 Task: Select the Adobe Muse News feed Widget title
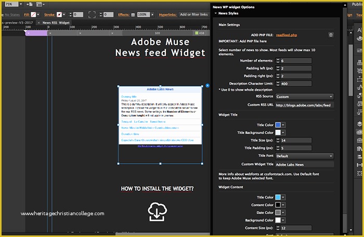click(x=160, y=47)
